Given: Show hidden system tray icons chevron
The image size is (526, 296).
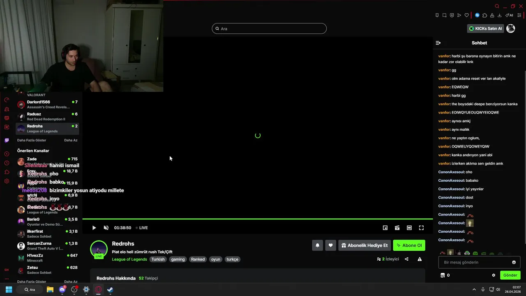Looking at the screenshot, I should click(474, 289).
